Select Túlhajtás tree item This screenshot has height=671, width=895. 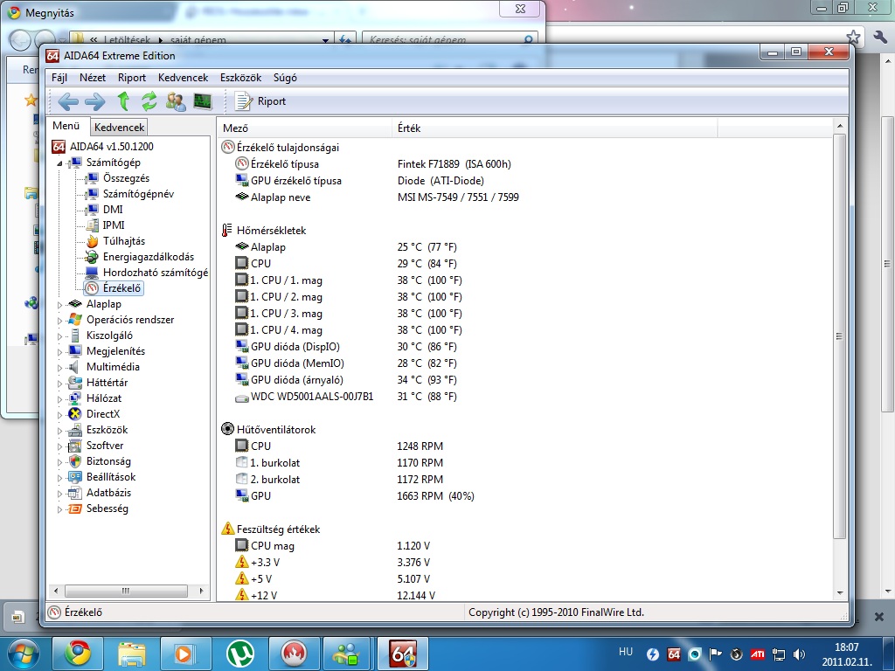click(x=124, y=241)
